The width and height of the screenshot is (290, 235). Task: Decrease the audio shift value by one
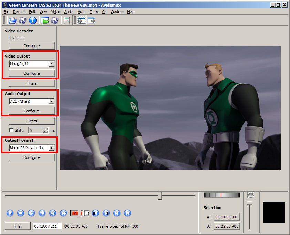[45, 132]
